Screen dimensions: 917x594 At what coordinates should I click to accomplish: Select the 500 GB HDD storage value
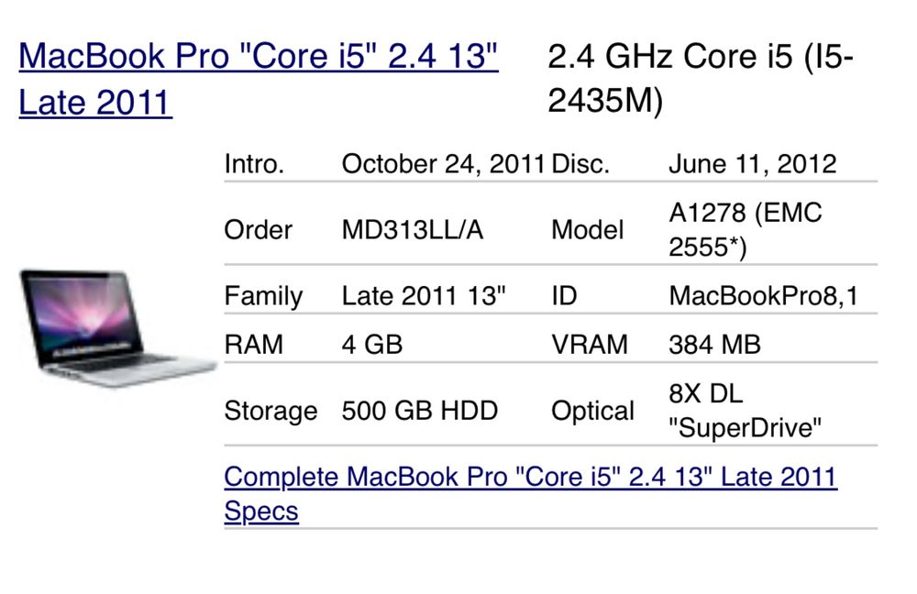coord(419,411)
